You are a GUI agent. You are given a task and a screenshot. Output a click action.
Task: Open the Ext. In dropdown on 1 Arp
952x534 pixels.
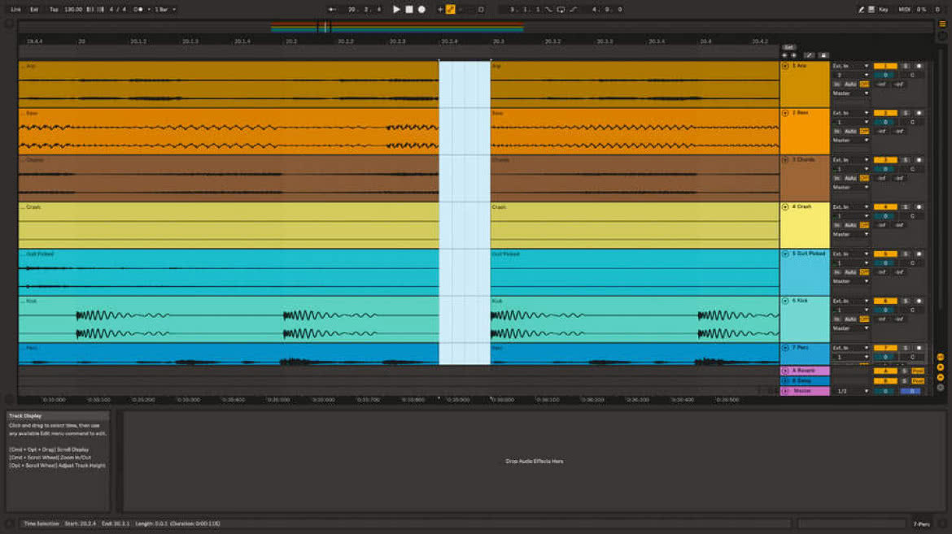pos(850,66)
